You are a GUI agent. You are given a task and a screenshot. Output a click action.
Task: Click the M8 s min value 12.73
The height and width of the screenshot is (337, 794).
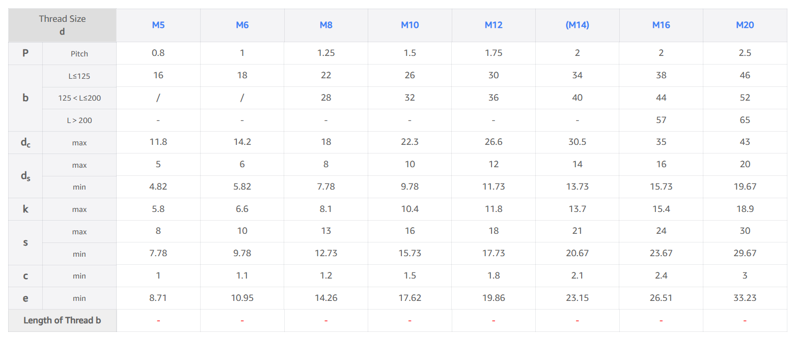[326, 253]
